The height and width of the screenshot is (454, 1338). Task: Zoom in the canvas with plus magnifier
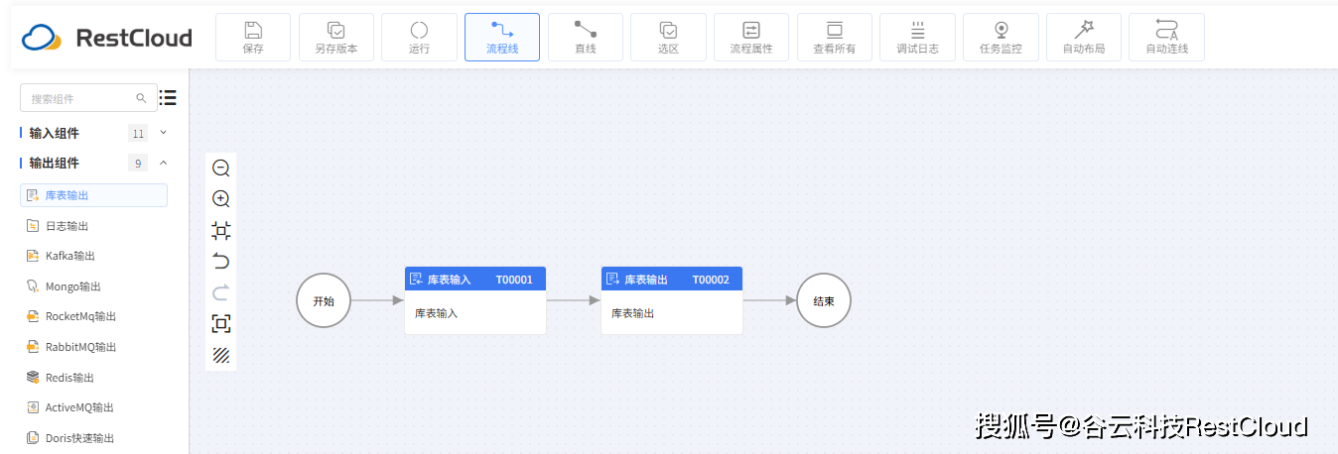pyautogui.click(x=221, y=199)
